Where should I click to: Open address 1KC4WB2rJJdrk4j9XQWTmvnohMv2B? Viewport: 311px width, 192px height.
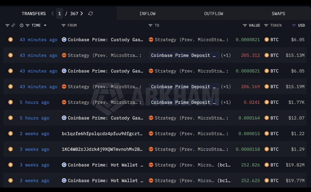tap(102, 149)
